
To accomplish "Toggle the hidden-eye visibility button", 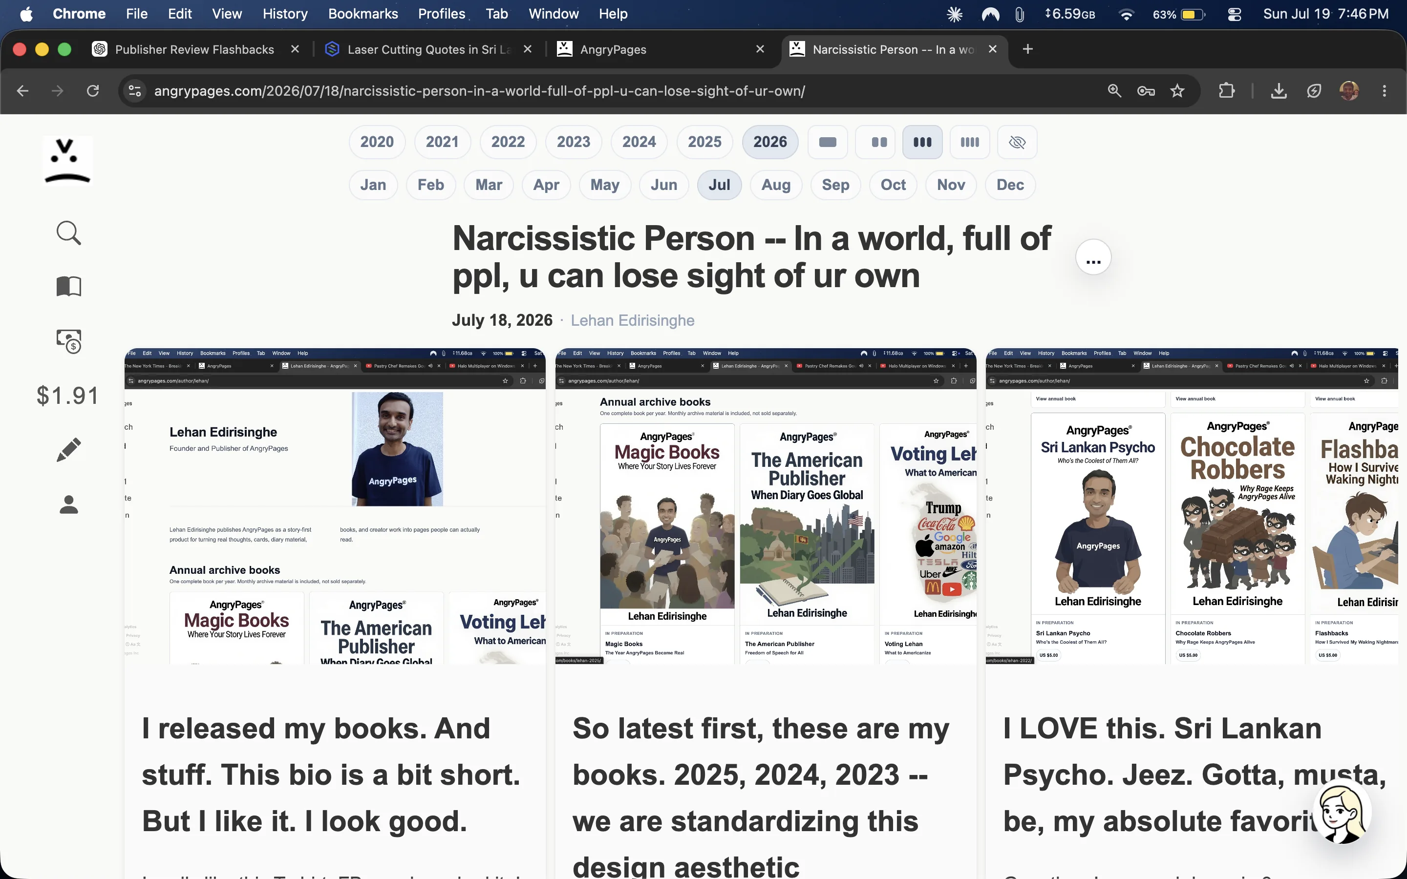I will point(1017,142).
